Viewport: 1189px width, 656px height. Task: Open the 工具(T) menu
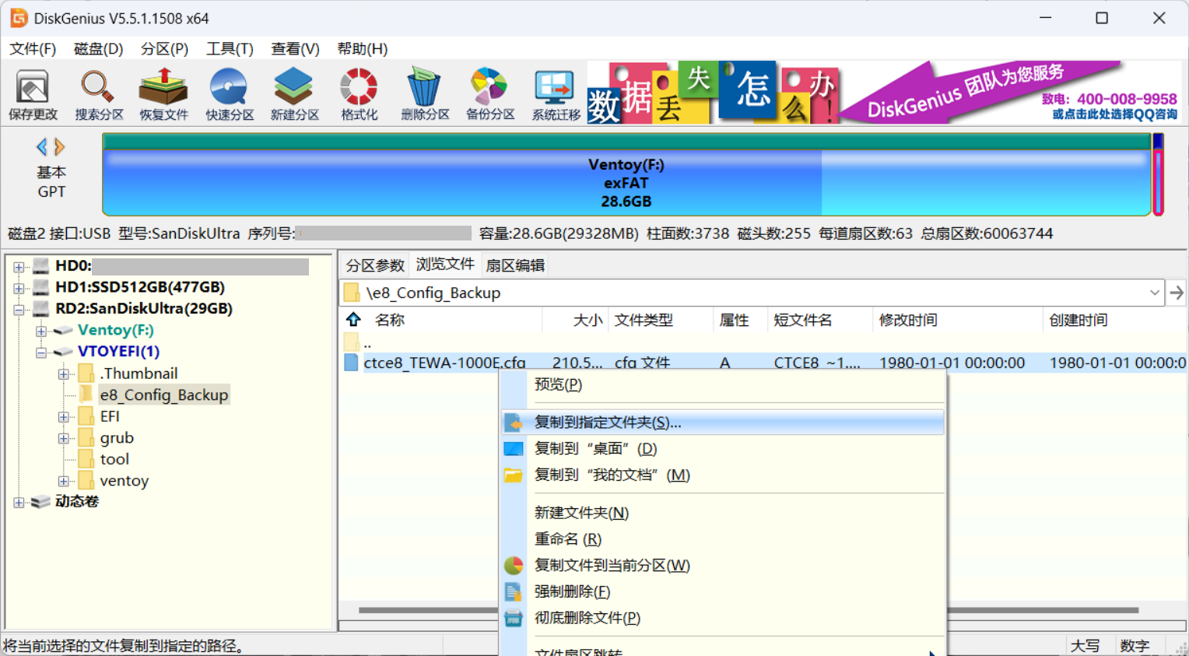point(230,49)
